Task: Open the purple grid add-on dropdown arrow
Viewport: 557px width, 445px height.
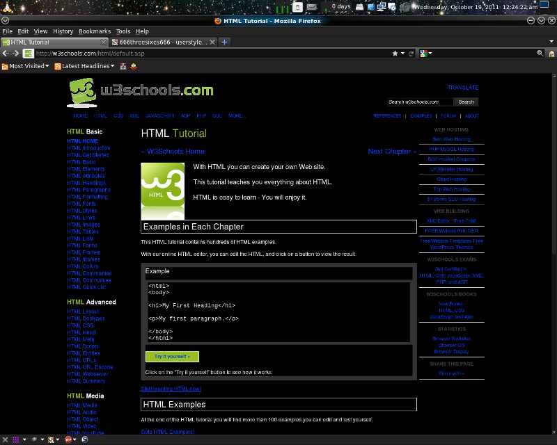Action: click(x=24, y=439)
